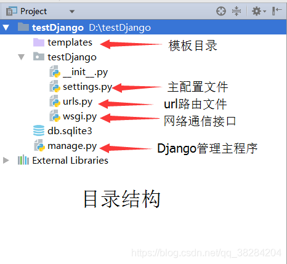Collapse the root testDjango project node
Screen dimensions: 287x264
pyautogui.click(x=6, y=27)
